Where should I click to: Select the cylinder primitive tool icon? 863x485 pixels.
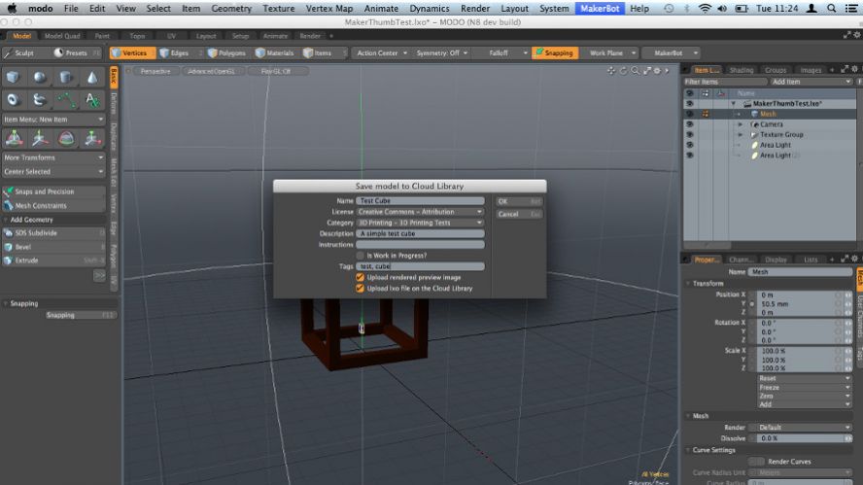[66, 77]
